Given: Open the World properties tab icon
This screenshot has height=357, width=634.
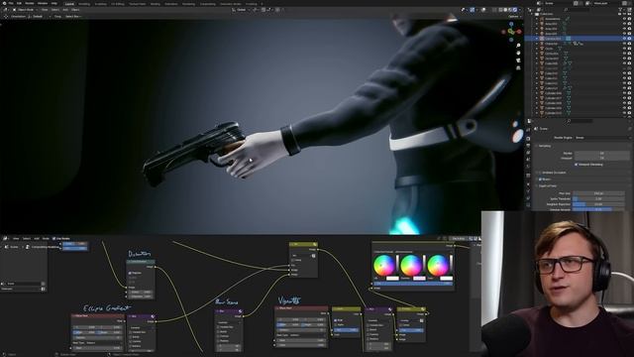Looking at the screenshot, I should pos(528,167).
